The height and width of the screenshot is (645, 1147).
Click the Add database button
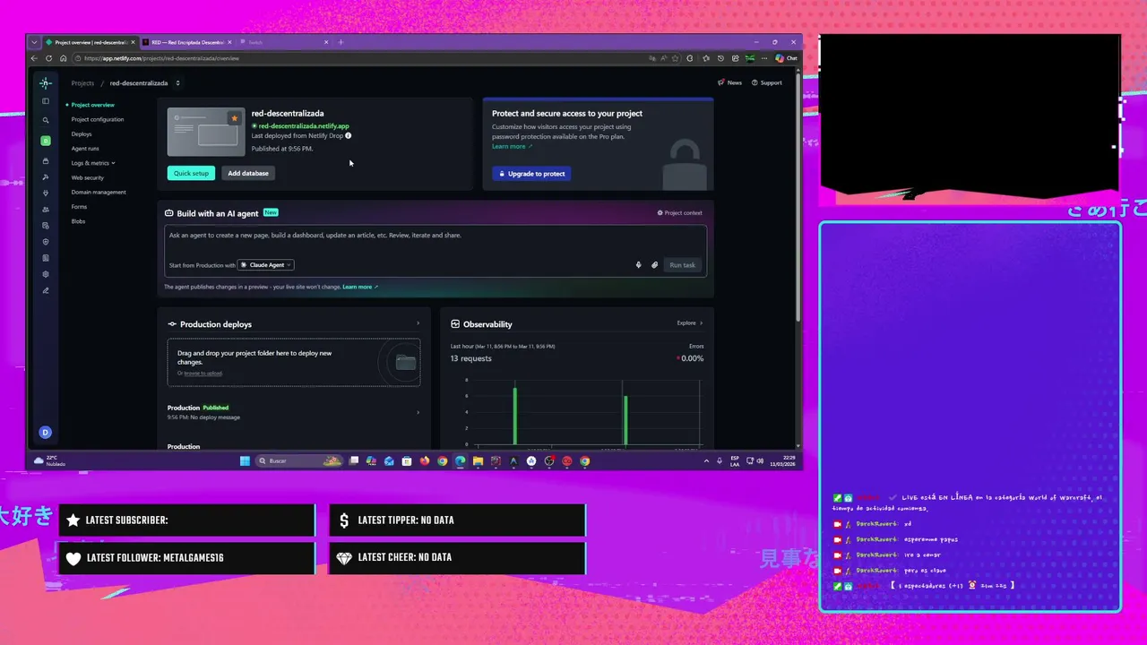point(248,173)
